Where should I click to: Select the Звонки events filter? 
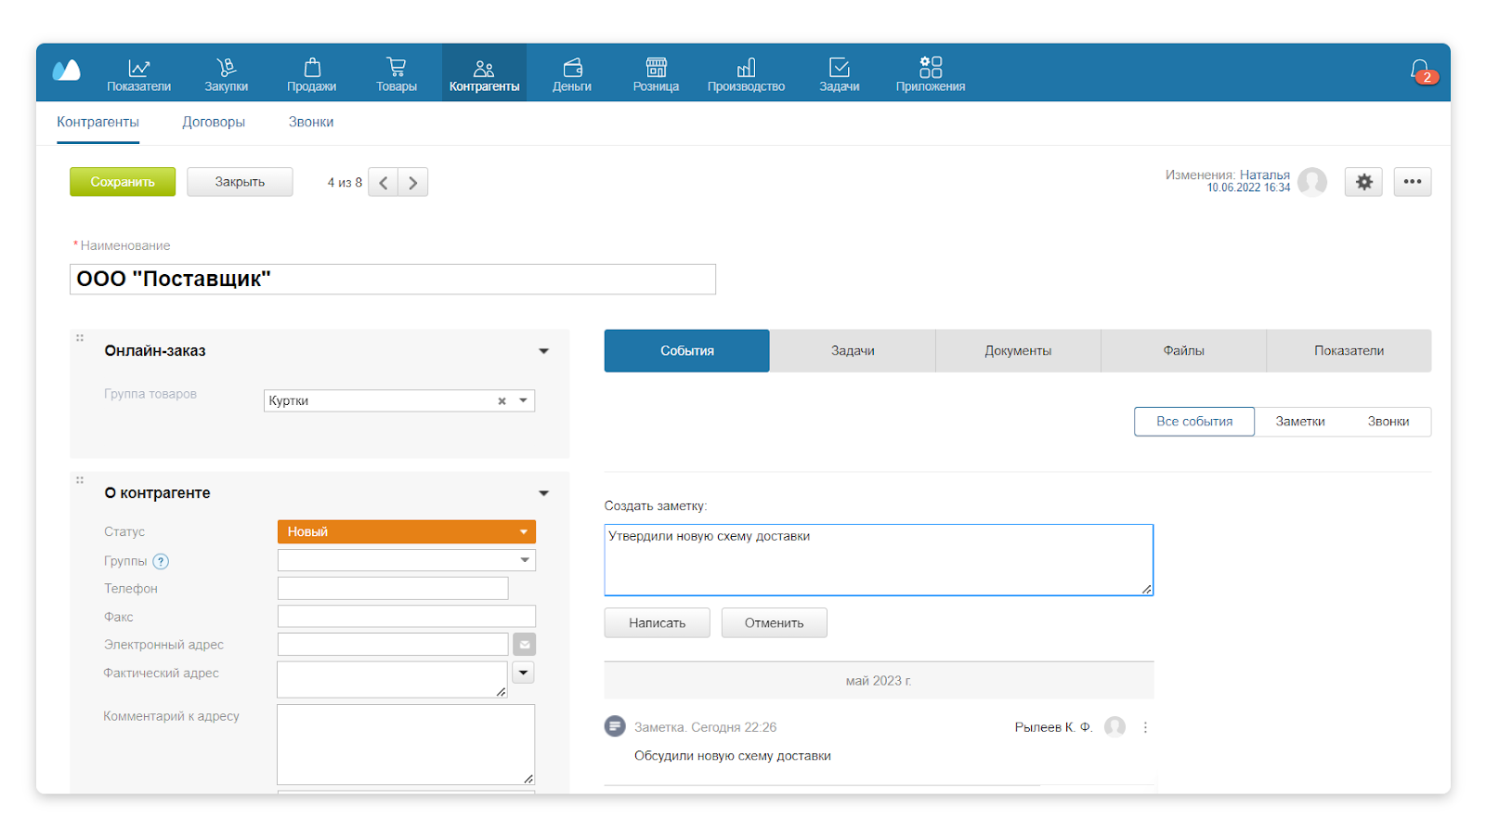click(x=1388, y=422)
